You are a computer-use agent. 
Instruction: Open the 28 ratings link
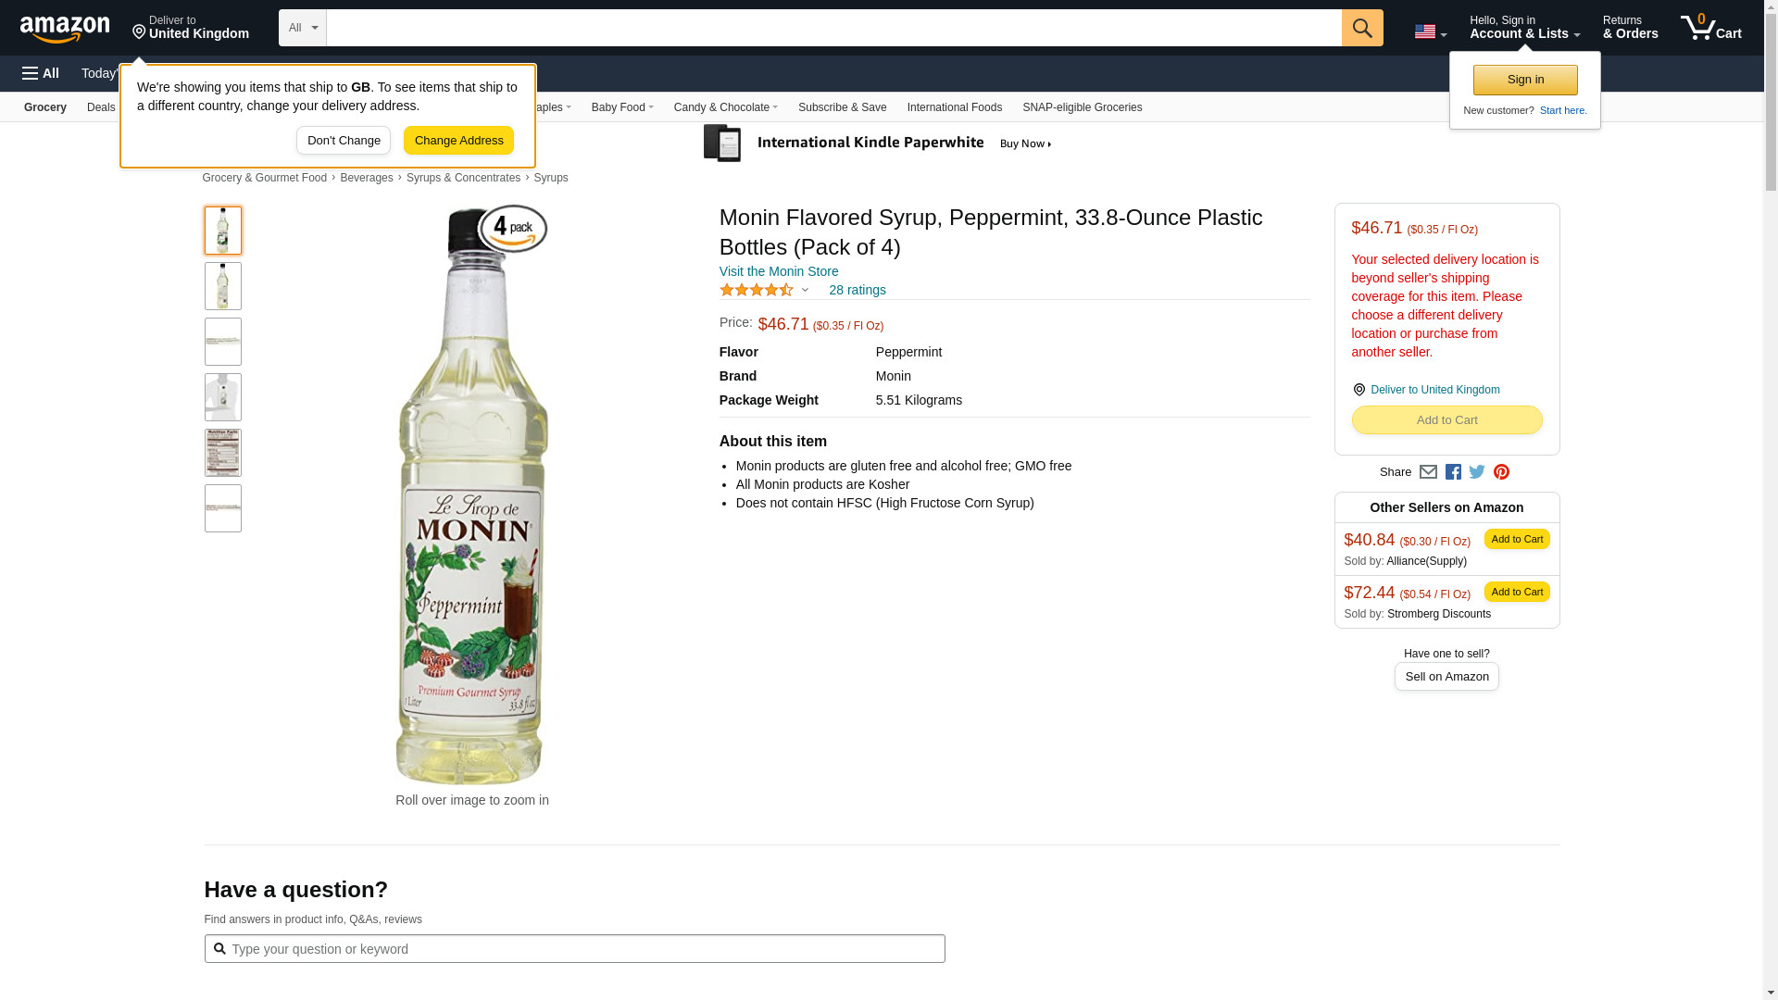pos(857,291)
